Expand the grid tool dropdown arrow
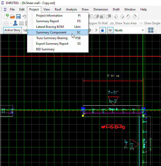The image size is (161, 166). [x=11, y=23]
